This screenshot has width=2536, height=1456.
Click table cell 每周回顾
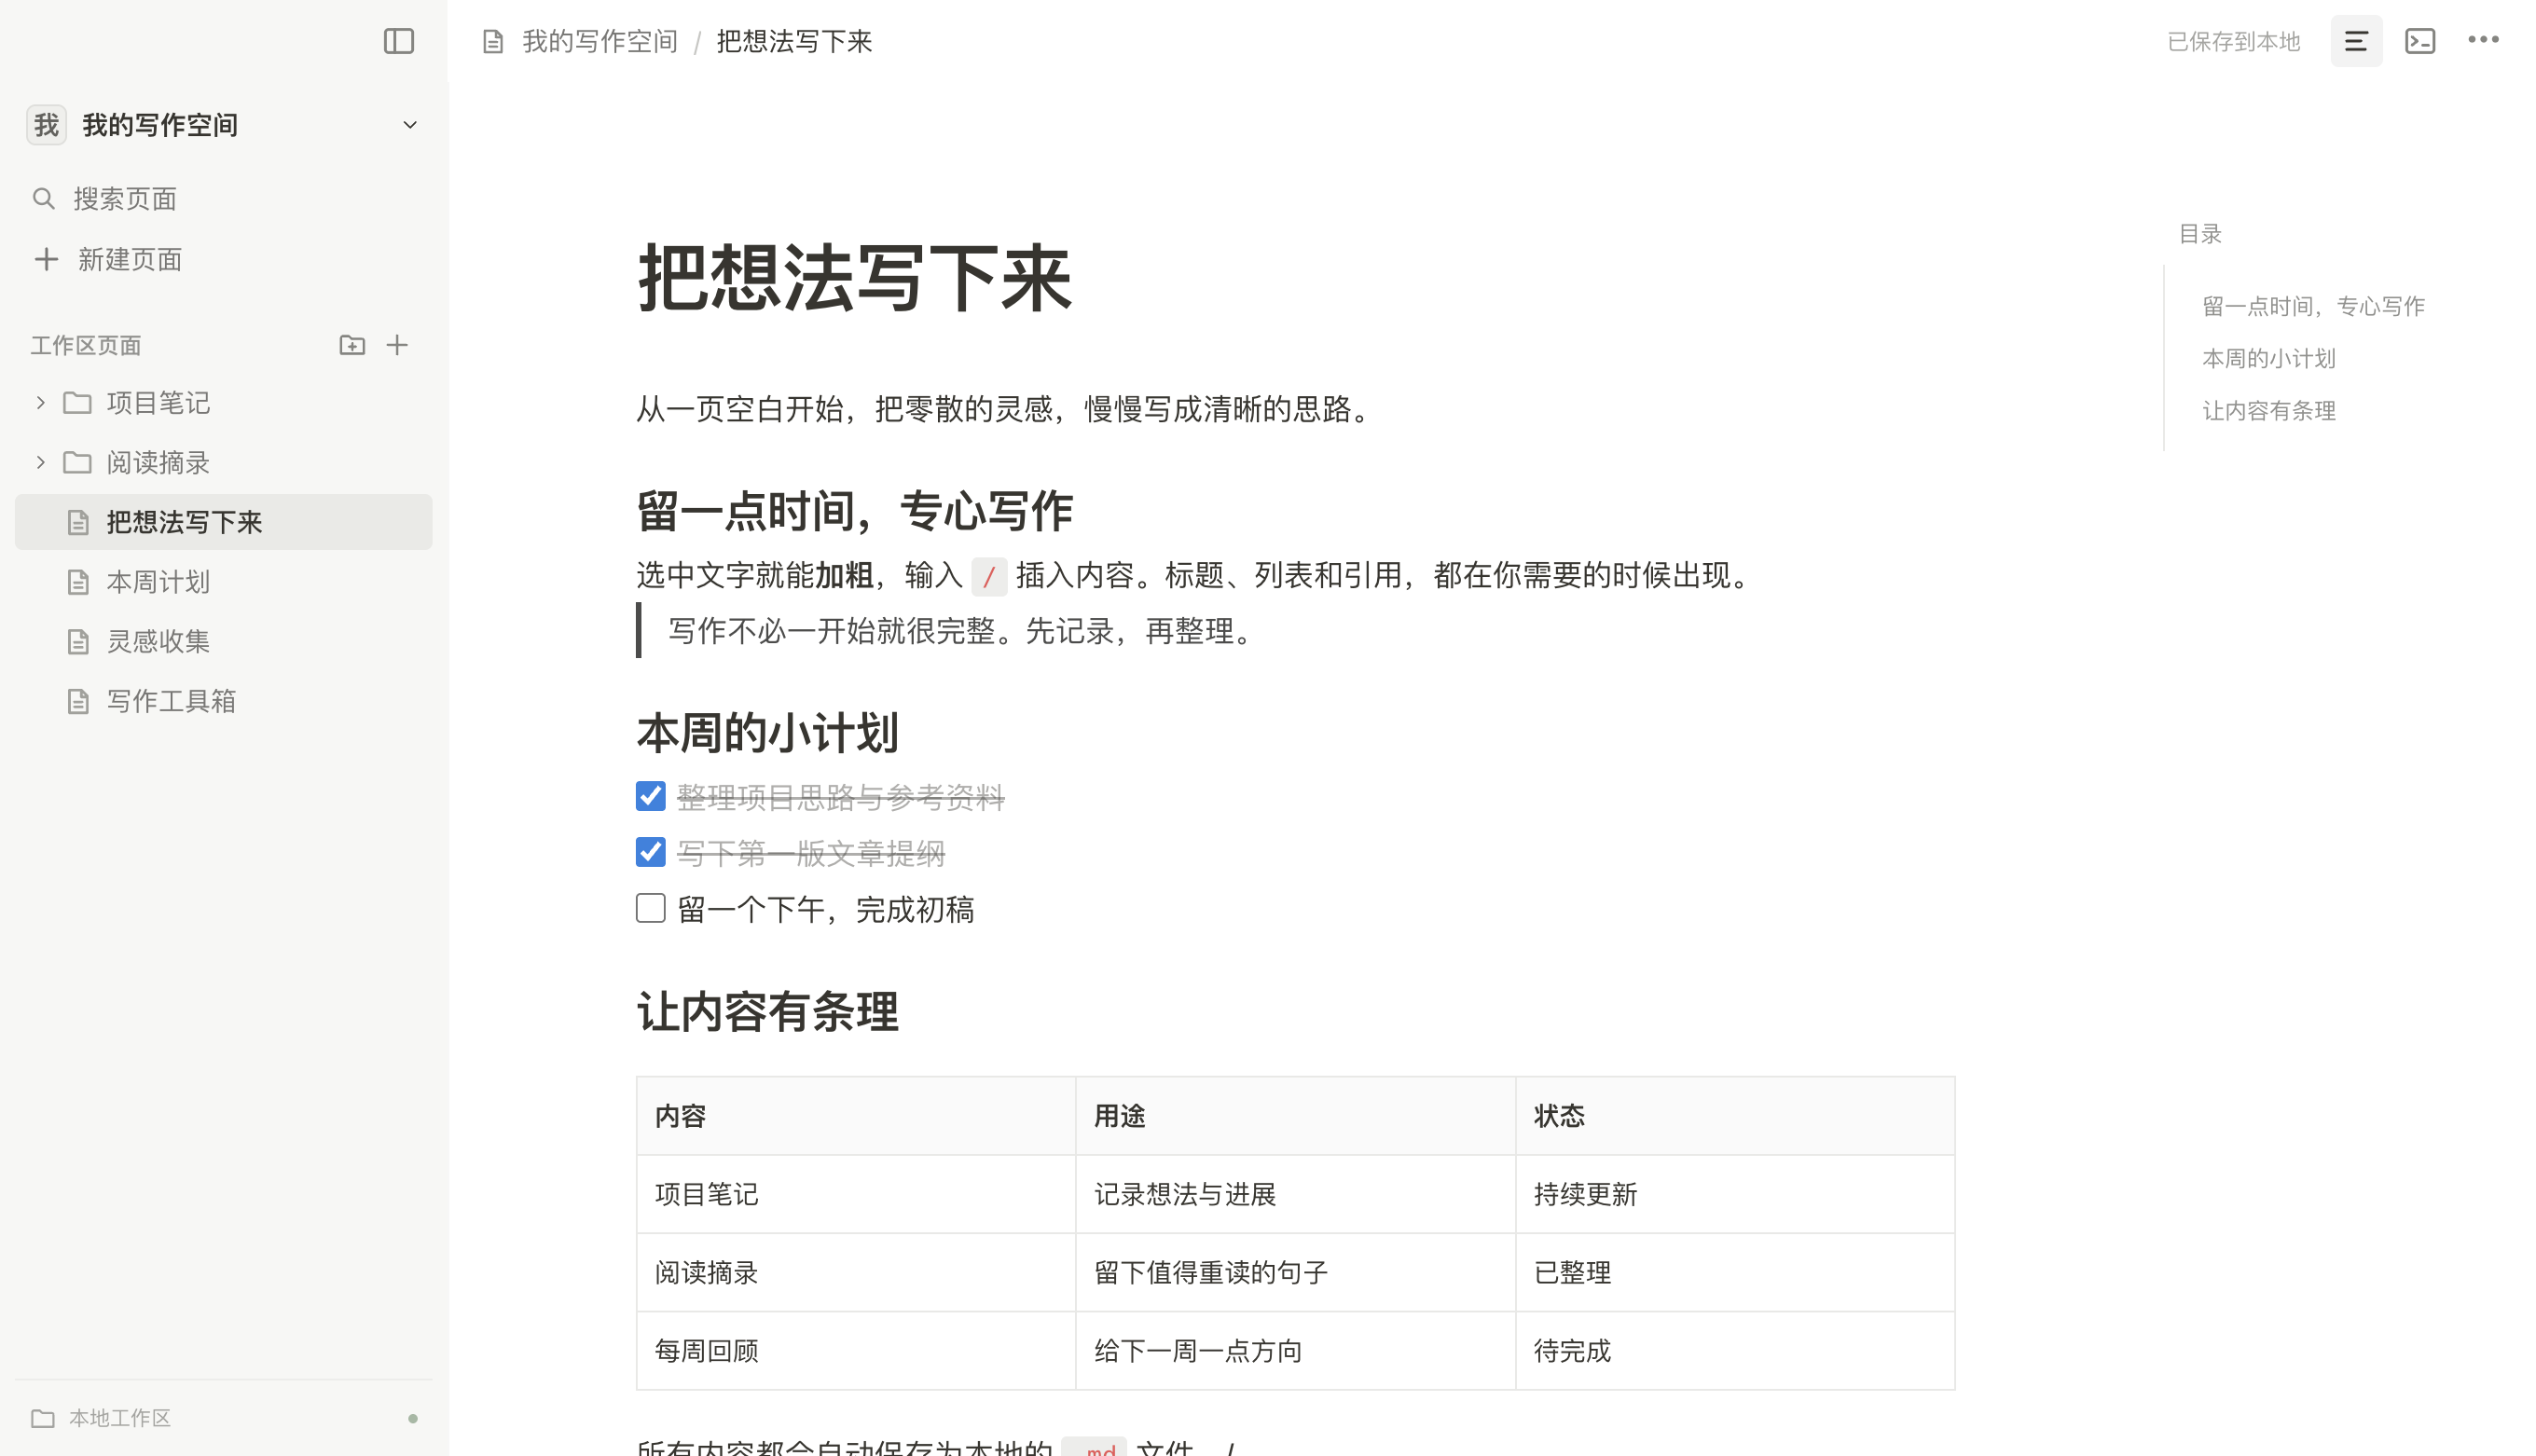point(856,1350)
